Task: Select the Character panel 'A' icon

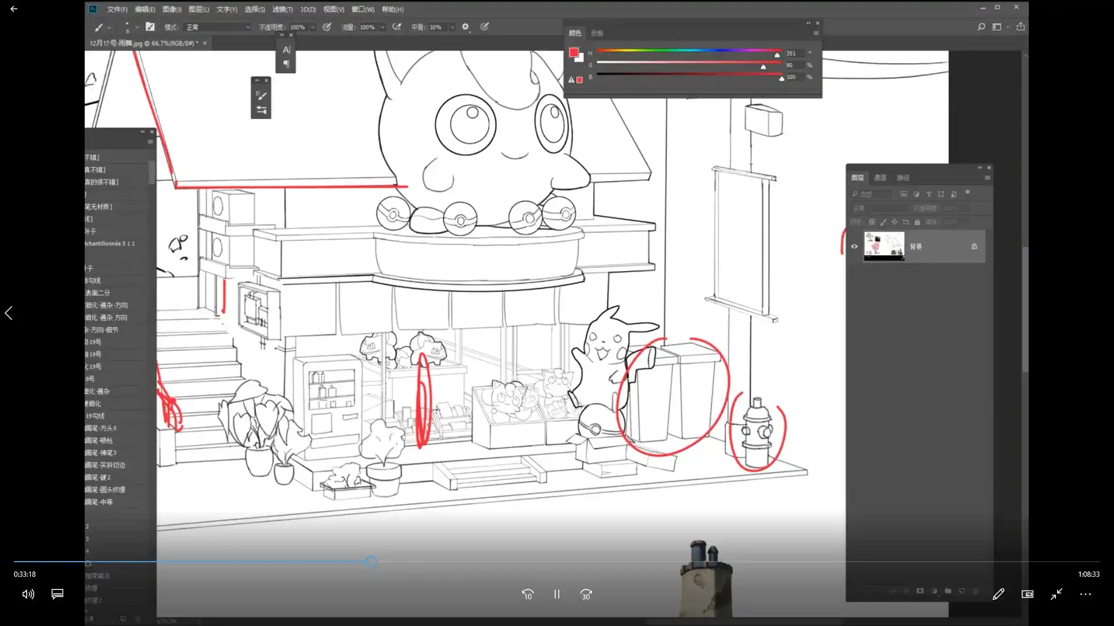Action: click(286, 50)
